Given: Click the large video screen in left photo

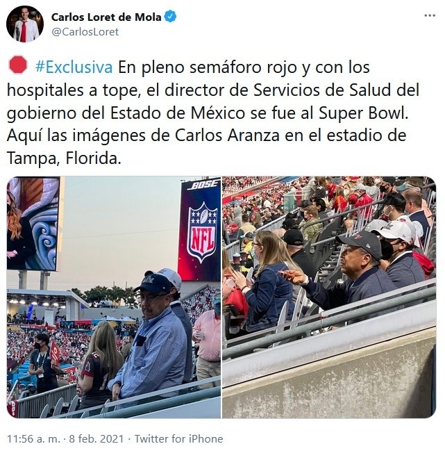Looking at the screenshot, I should 33,224.
